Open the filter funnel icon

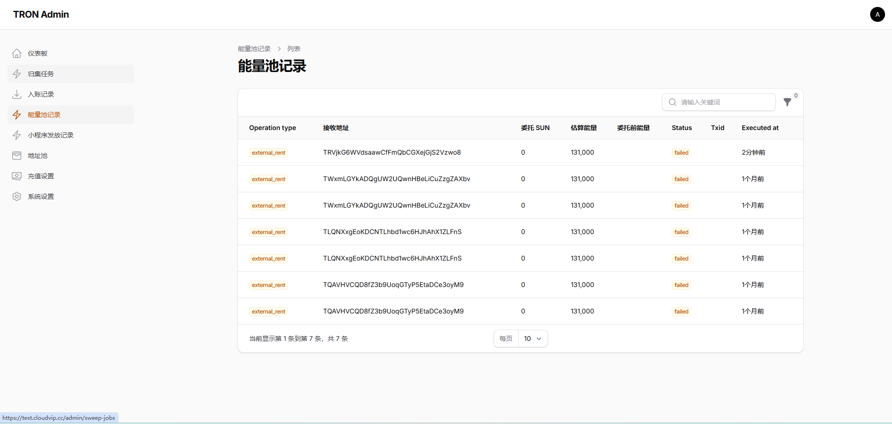[x=787, y=102]
